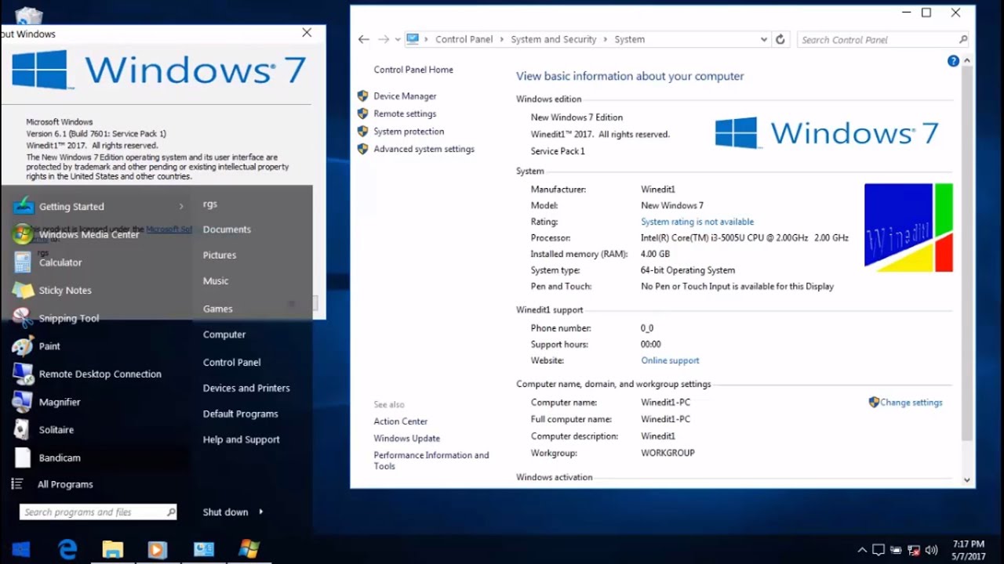Image resolution: width=1004 pixels, height=564 pixels.
Task: Open the Sticky Notes icon
Action: tap(24, 290)
